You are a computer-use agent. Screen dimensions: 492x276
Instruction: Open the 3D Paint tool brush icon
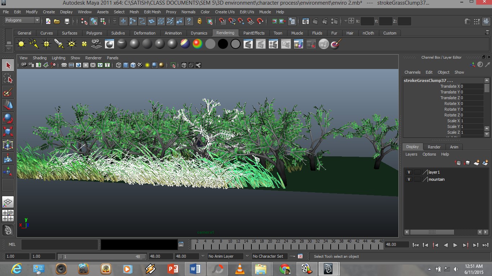tap(336, 44)
